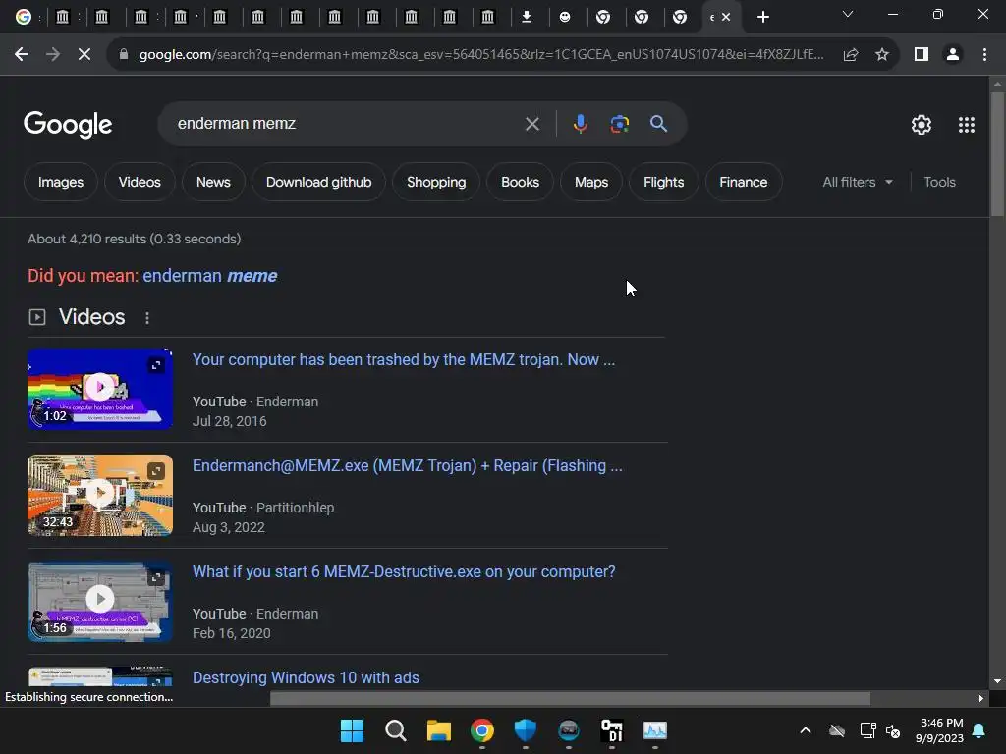The width and height of the screenshot is (1006, 754).
Task: Open Chrome's three-dot menu
Action: click(x=984, y=55)
